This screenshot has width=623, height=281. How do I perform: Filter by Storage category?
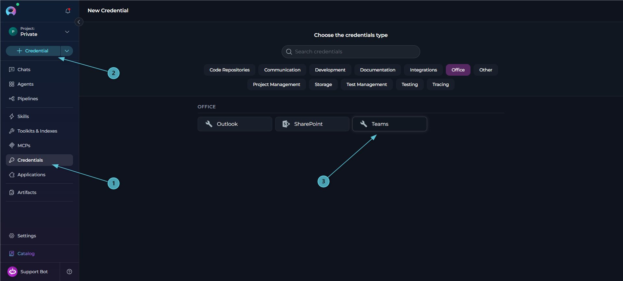tap(323, 84)
